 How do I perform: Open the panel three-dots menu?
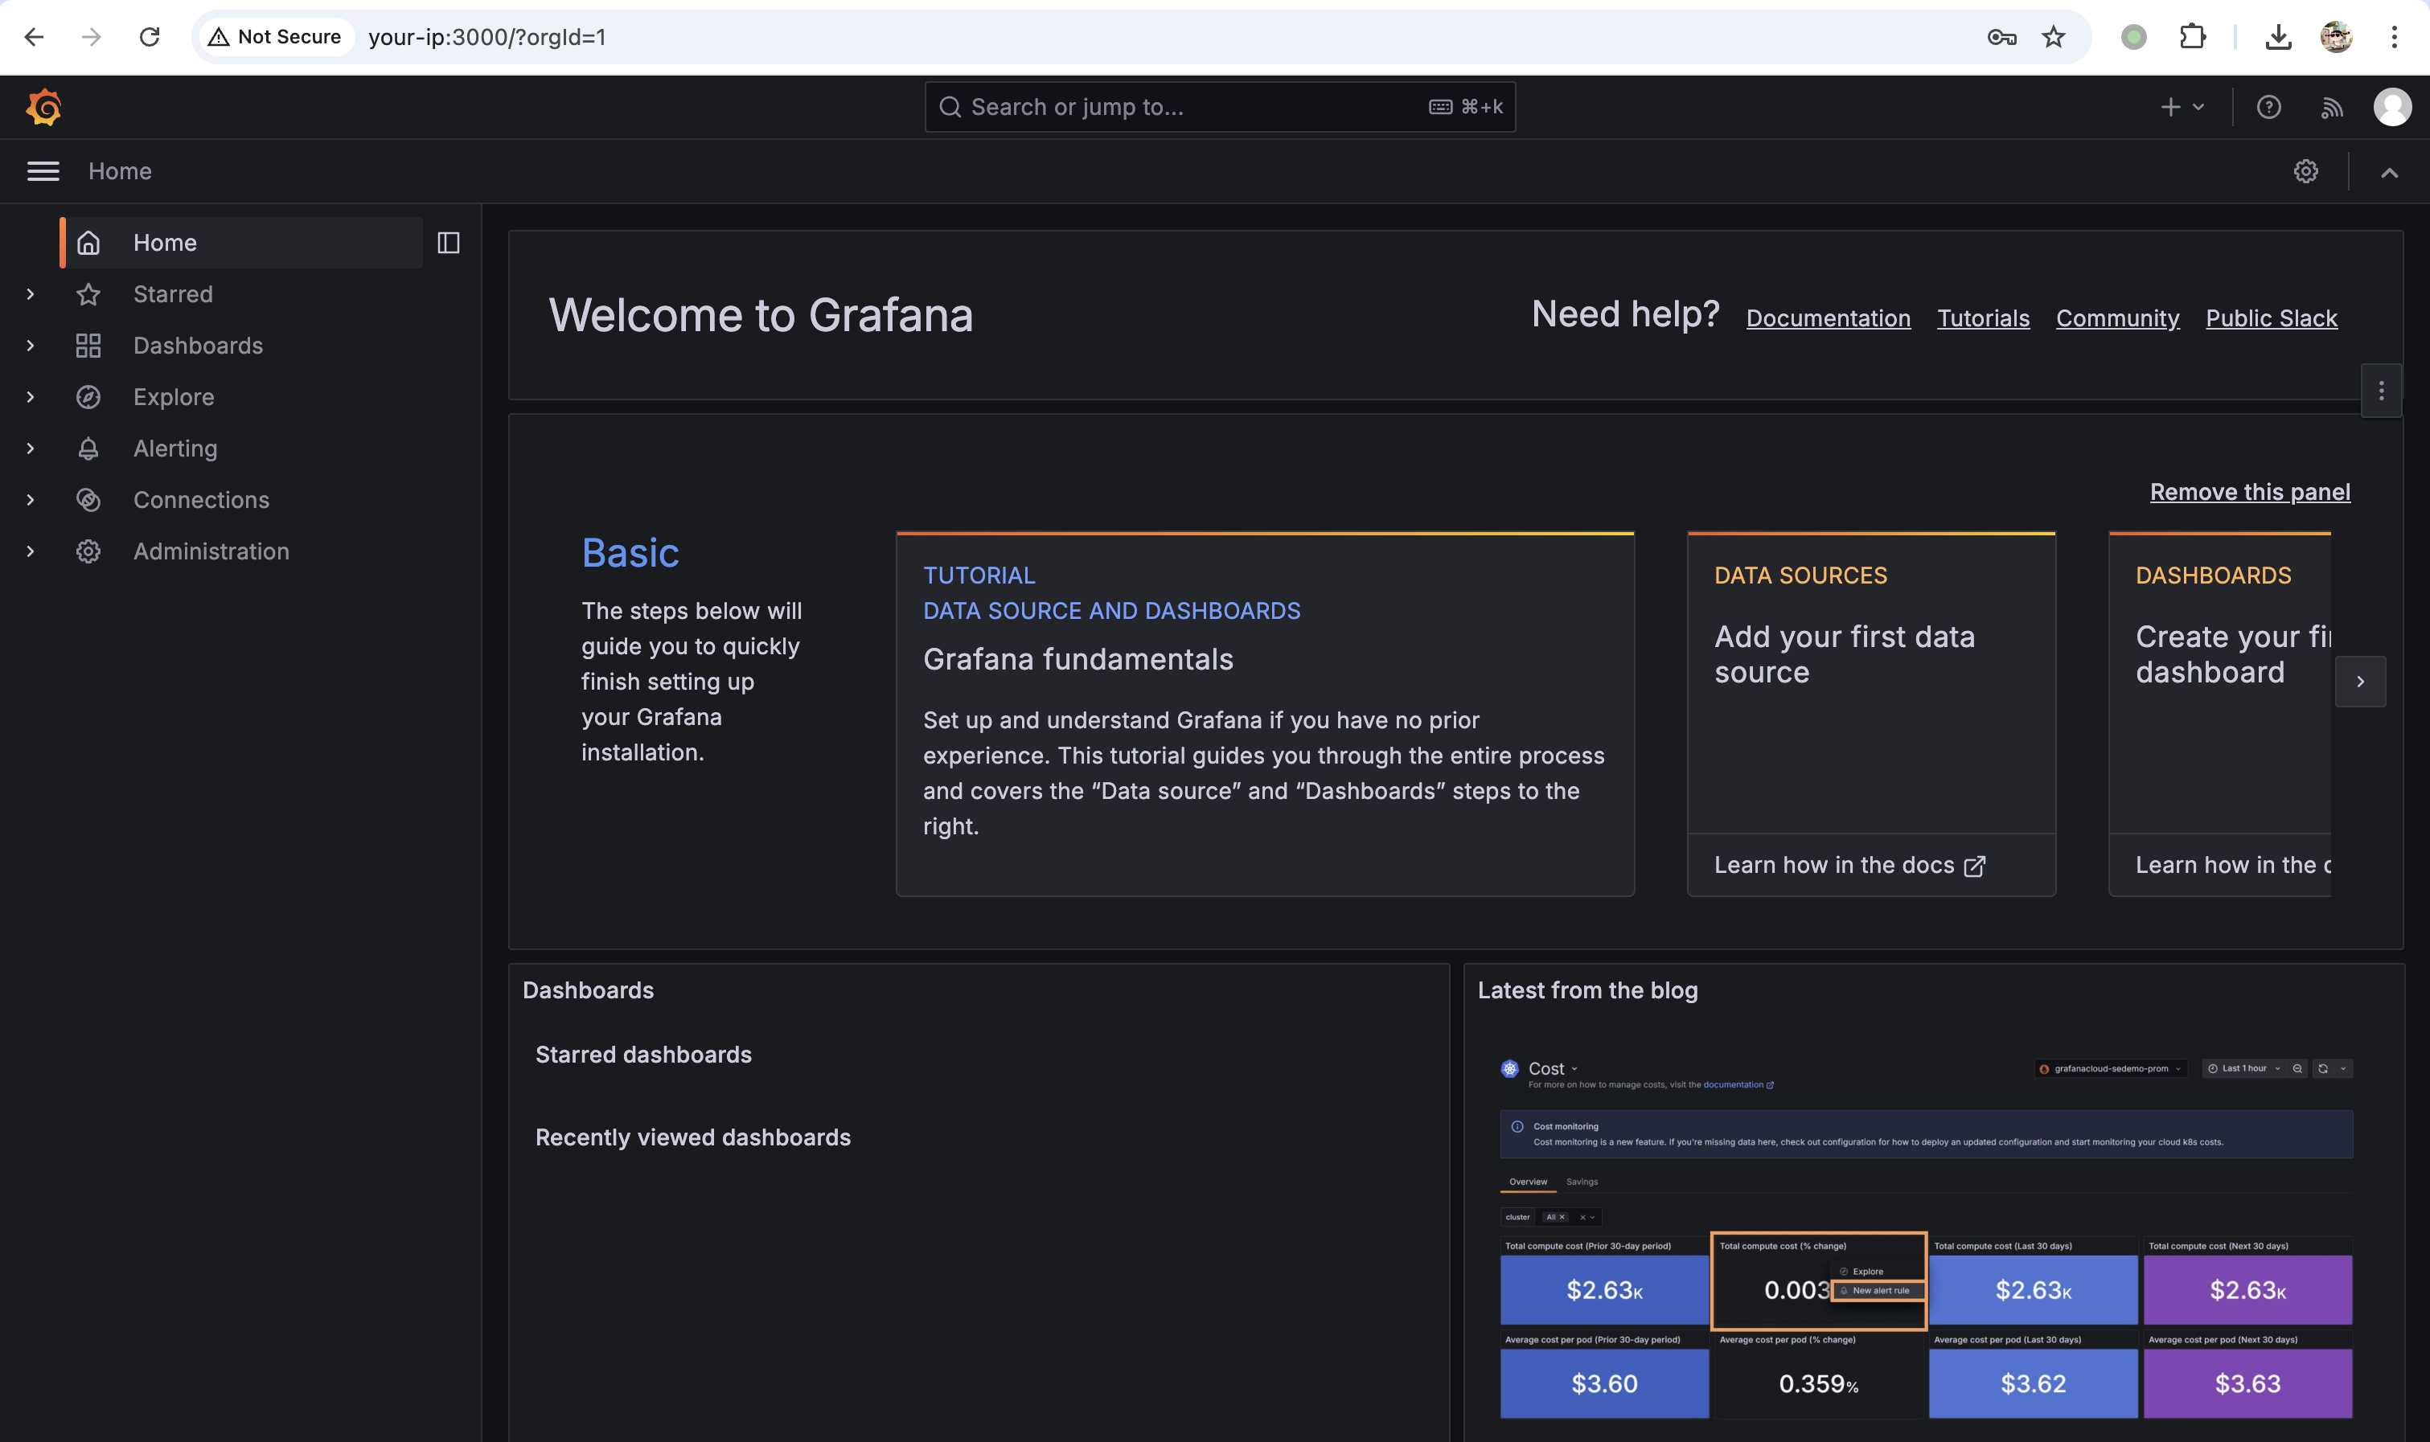tap(2380, 391)
